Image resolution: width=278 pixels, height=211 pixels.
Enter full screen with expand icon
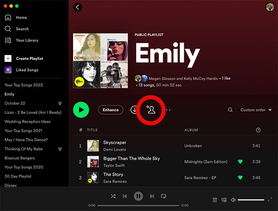coord(270,199)
